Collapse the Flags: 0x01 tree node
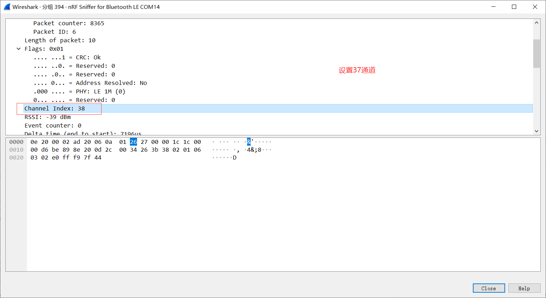 point(19,49)
